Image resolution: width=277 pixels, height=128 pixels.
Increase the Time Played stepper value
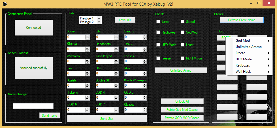coord(116,60)
